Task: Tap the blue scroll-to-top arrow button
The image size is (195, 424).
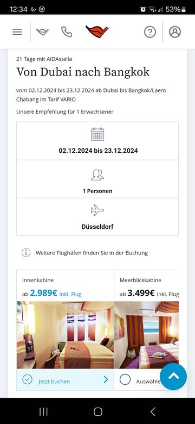Action: [x=173, y=376]
